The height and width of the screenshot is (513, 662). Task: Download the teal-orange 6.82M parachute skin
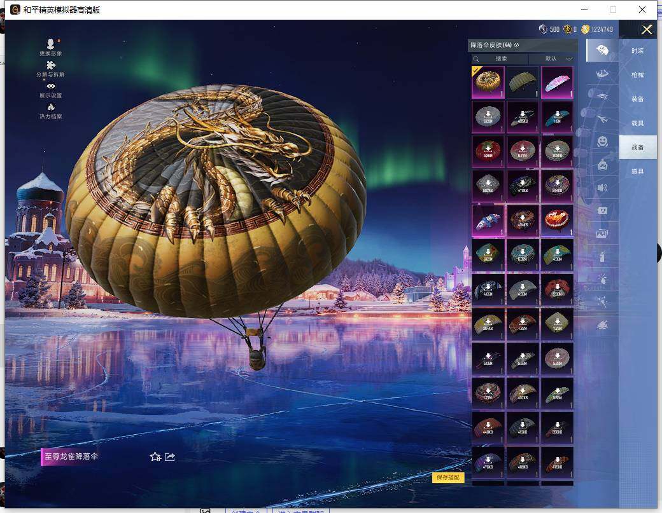click(x=488, y=255)
